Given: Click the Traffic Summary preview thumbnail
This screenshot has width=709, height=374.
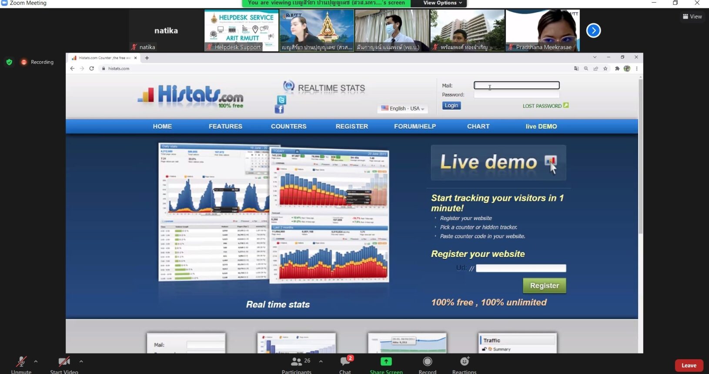Looking at the screenshot, I should click(518, 343).
